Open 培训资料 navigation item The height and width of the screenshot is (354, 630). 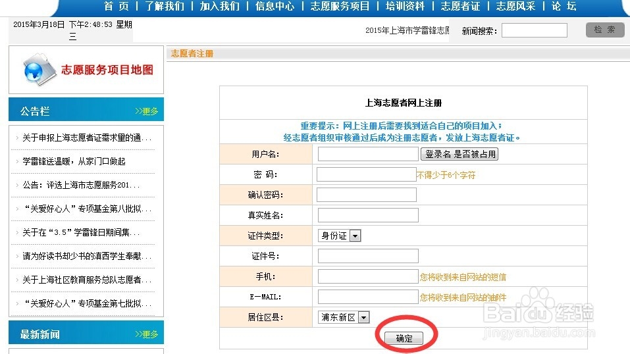(405, 6)
